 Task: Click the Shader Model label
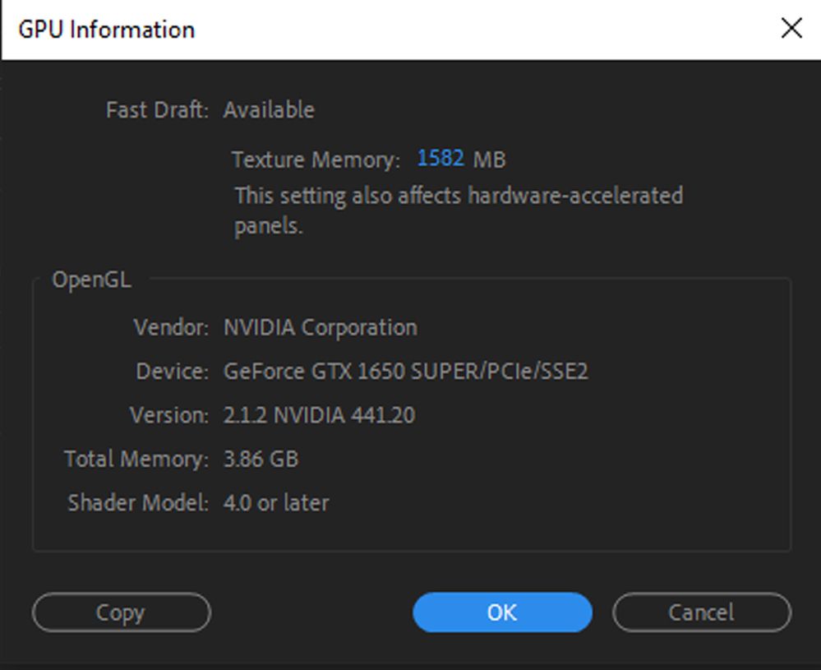(138, 502)
